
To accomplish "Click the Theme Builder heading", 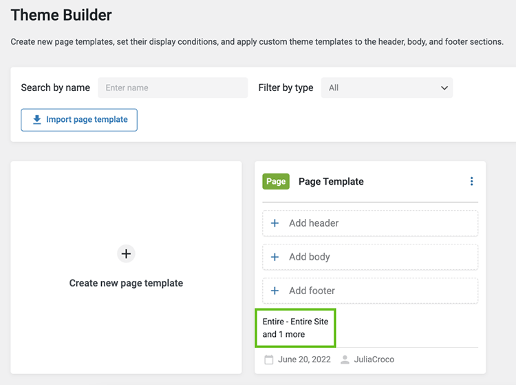I will point(61,15).
